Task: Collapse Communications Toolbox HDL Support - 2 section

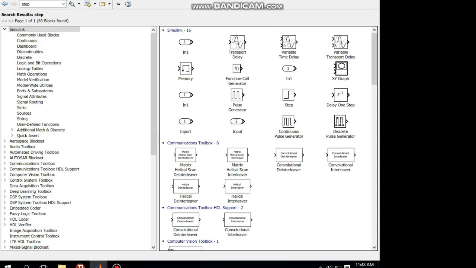Action: (163, 208)
